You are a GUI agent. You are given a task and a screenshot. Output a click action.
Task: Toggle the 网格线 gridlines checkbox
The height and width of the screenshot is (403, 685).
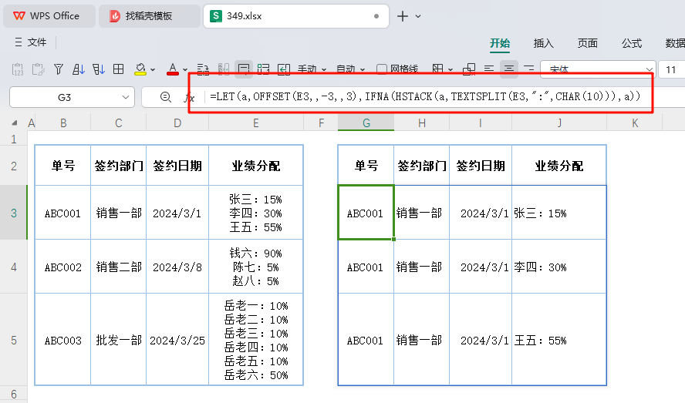(x=381, y=69)
